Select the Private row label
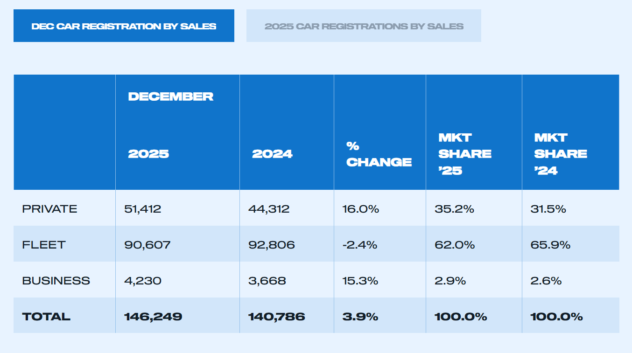The height and width of the screenshot is (353, 632). point(49,208)
